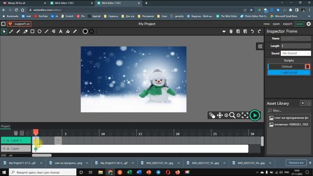Expand the canvas actions dropdown arrow
The image size is (313, 176).
224,31
